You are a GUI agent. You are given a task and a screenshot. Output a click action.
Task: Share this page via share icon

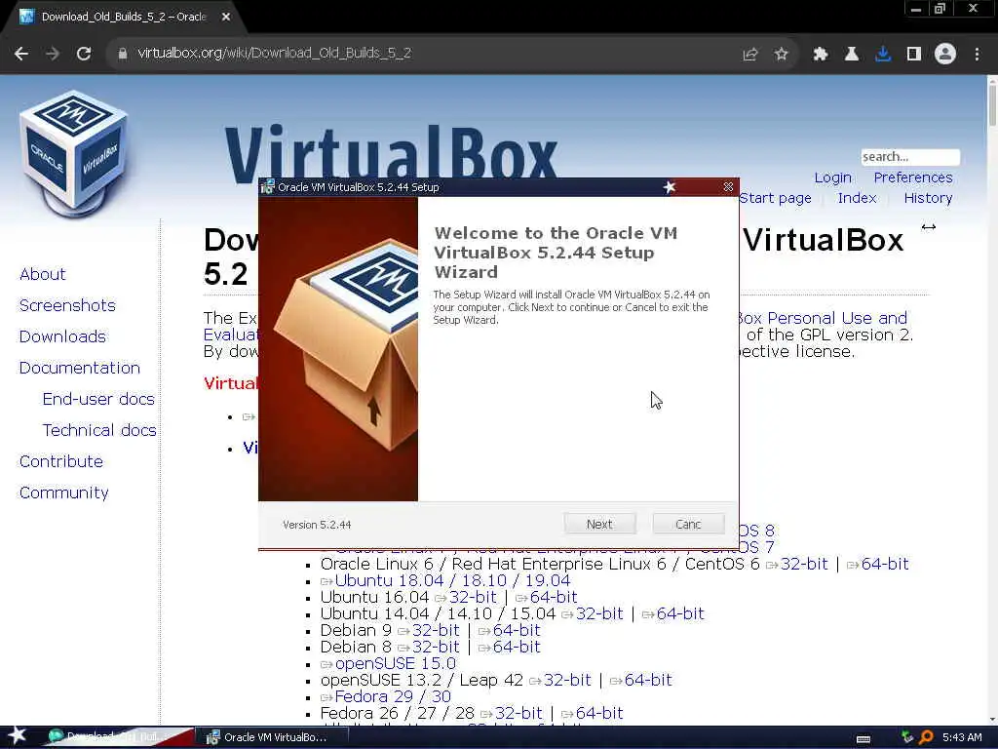tap(750, 55)
